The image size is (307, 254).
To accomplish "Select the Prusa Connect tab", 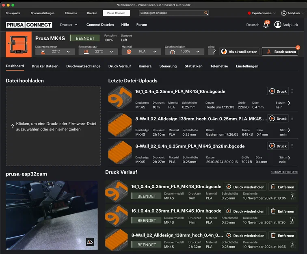I will [116, 13].
